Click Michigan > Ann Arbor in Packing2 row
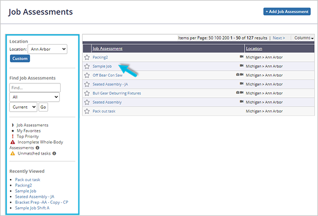This screenshot has width=318, height=216. tap(264, 57)
